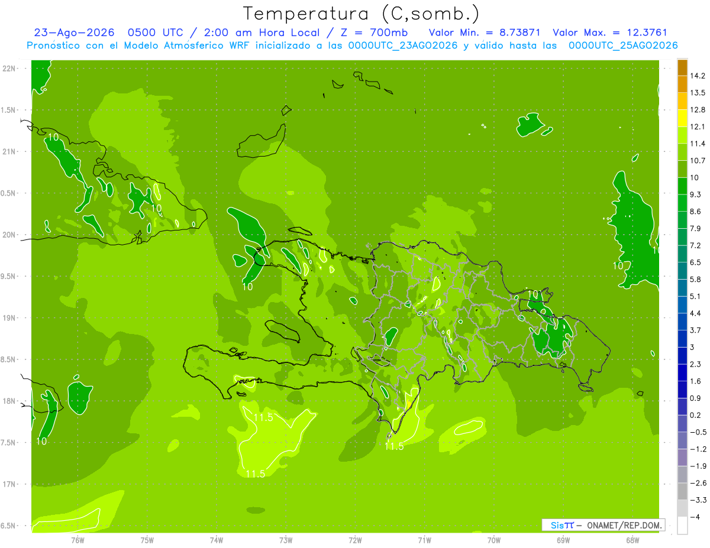The width and height of the screenshot is (710, 548).
Task: Click the legend value "13.5"
Action: point(698,93)
